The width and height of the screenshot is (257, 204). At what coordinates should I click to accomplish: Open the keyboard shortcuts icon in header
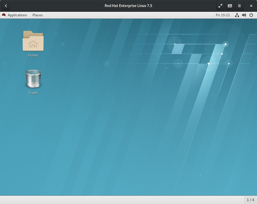click(230, 6)
